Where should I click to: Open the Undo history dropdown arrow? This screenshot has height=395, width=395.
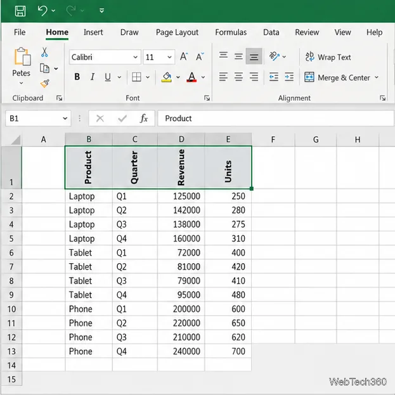click(53, 11)
